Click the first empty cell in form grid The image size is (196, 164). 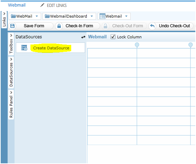[x=112, y=53]
